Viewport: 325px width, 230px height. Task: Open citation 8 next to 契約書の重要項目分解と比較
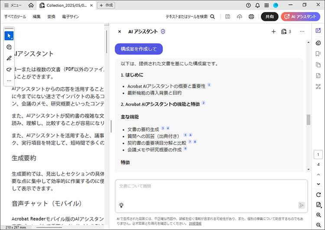click(195, 142)
